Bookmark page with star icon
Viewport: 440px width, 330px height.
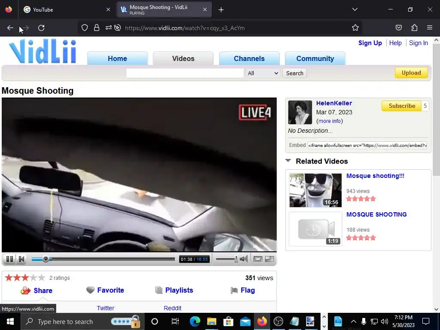(355, 27)
